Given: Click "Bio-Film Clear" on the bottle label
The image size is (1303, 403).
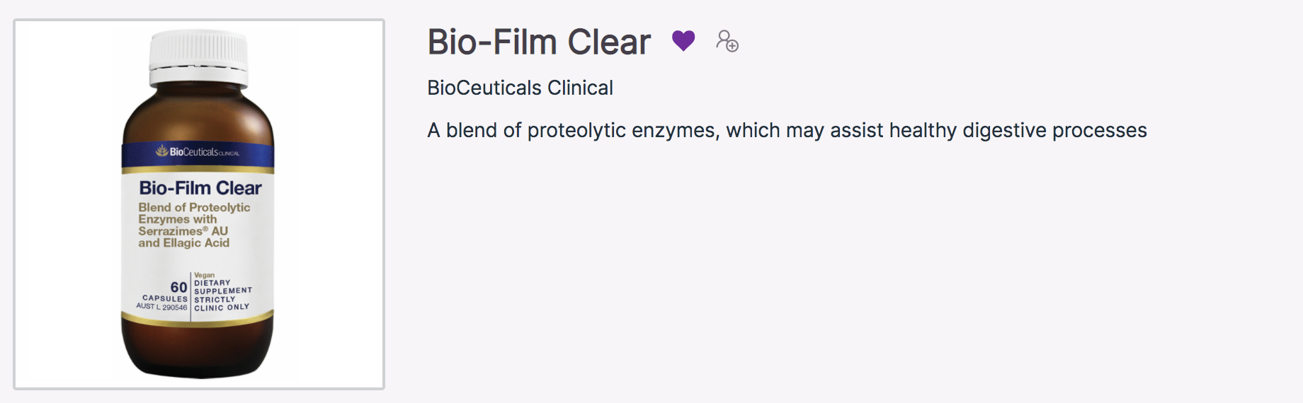Looking at the screenshot, I should [200, 188].
